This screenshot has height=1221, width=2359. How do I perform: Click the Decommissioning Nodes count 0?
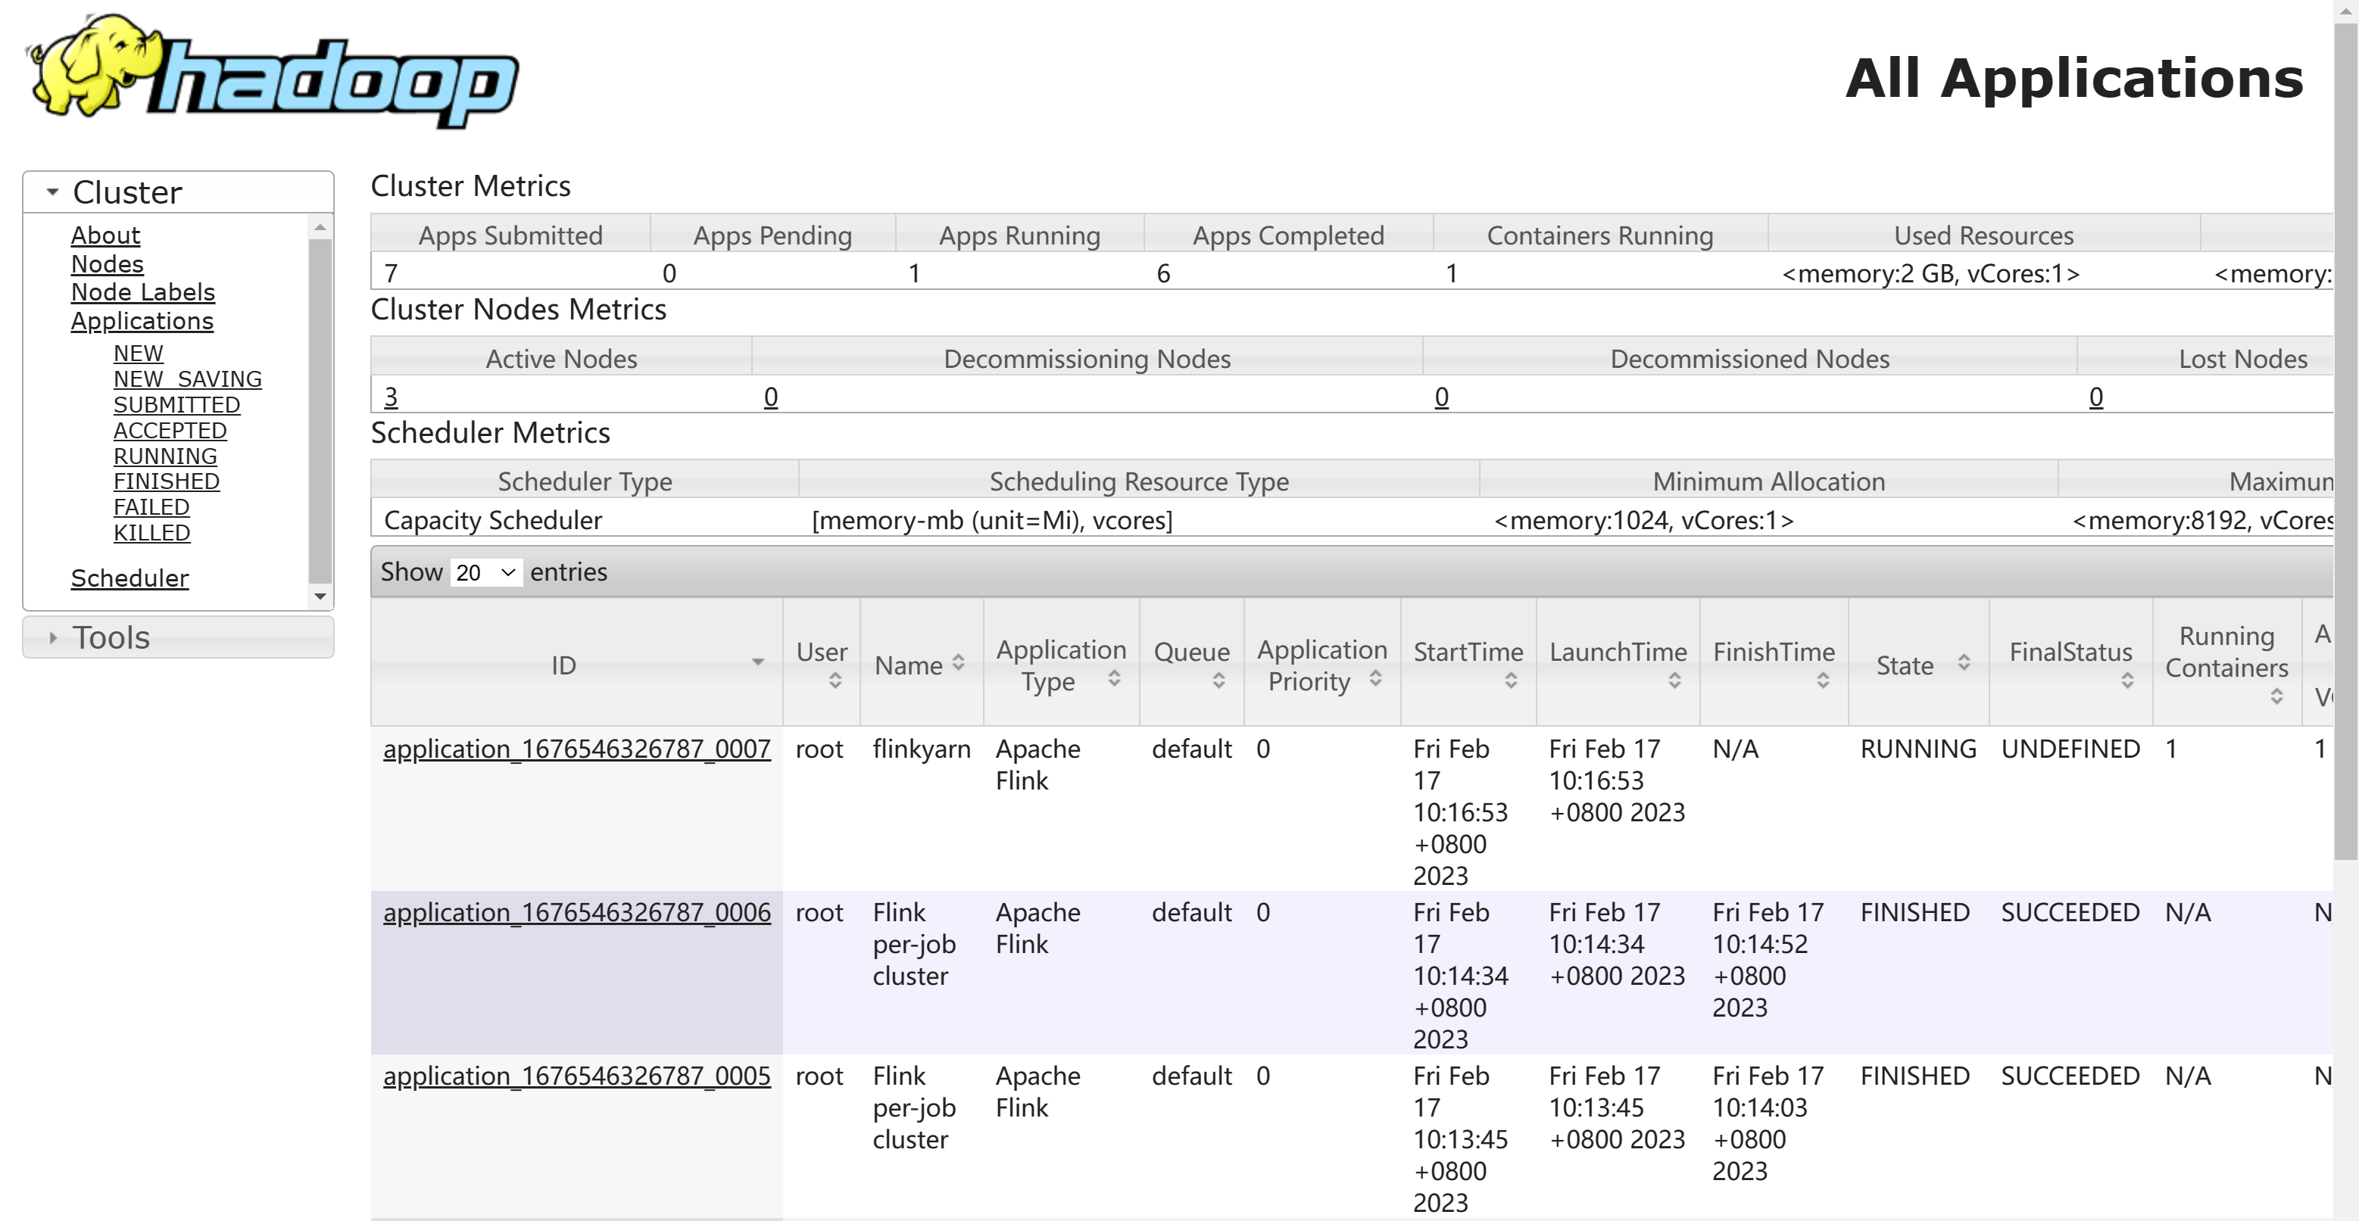point(771,397)
